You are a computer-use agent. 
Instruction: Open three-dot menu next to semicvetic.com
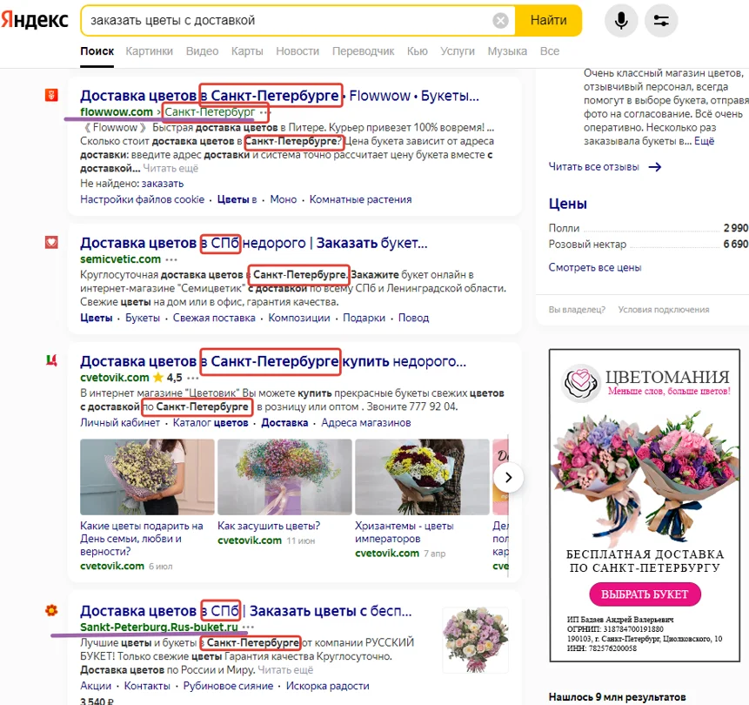[171, 259]
